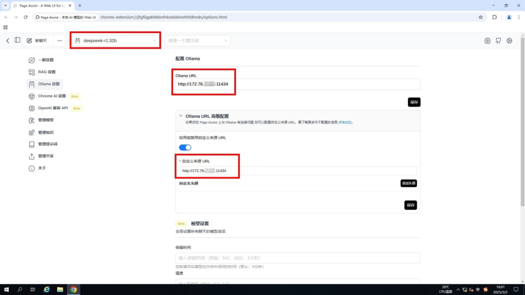Screen dimensions: 525x295
Task: Select OpenAI 兼容 API settings item
Action: pos(52,108)
